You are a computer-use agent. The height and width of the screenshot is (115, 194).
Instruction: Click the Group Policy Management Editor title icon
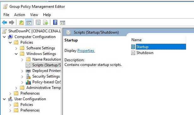tap(5, 6)
